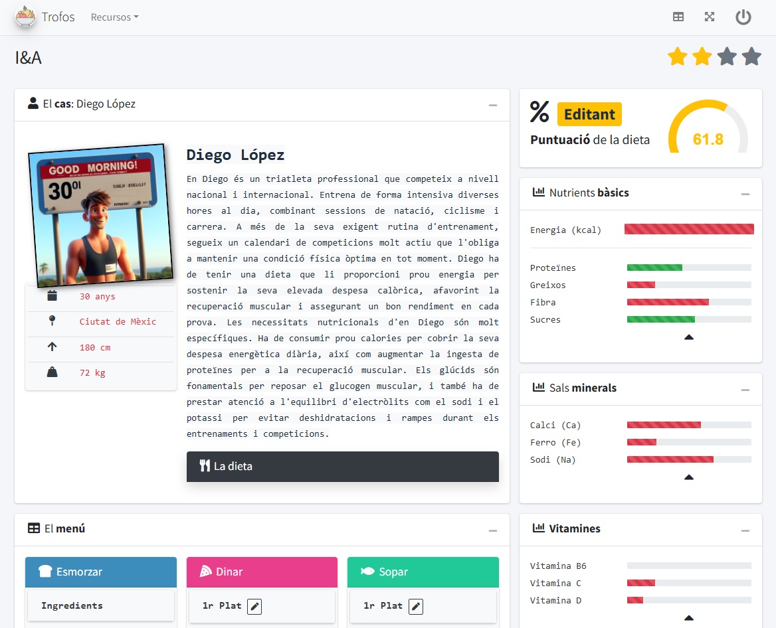
Task: Click the Greixos progress bar
Action: [689, 285]
